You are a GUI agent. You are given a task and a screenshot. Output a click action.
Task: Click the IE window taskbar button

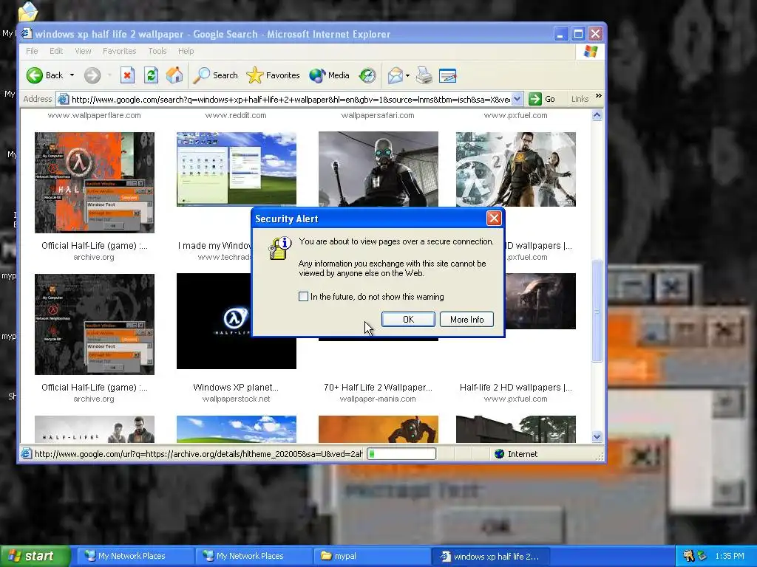click(490, 556)
